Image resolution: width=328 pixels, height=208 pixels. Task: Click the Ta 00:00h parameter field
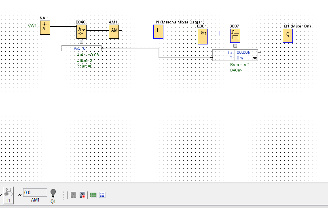(243, 52)
